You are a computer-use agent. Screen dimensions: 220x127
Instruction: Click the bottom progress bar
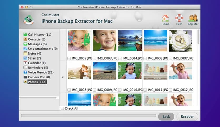point(88,115)
